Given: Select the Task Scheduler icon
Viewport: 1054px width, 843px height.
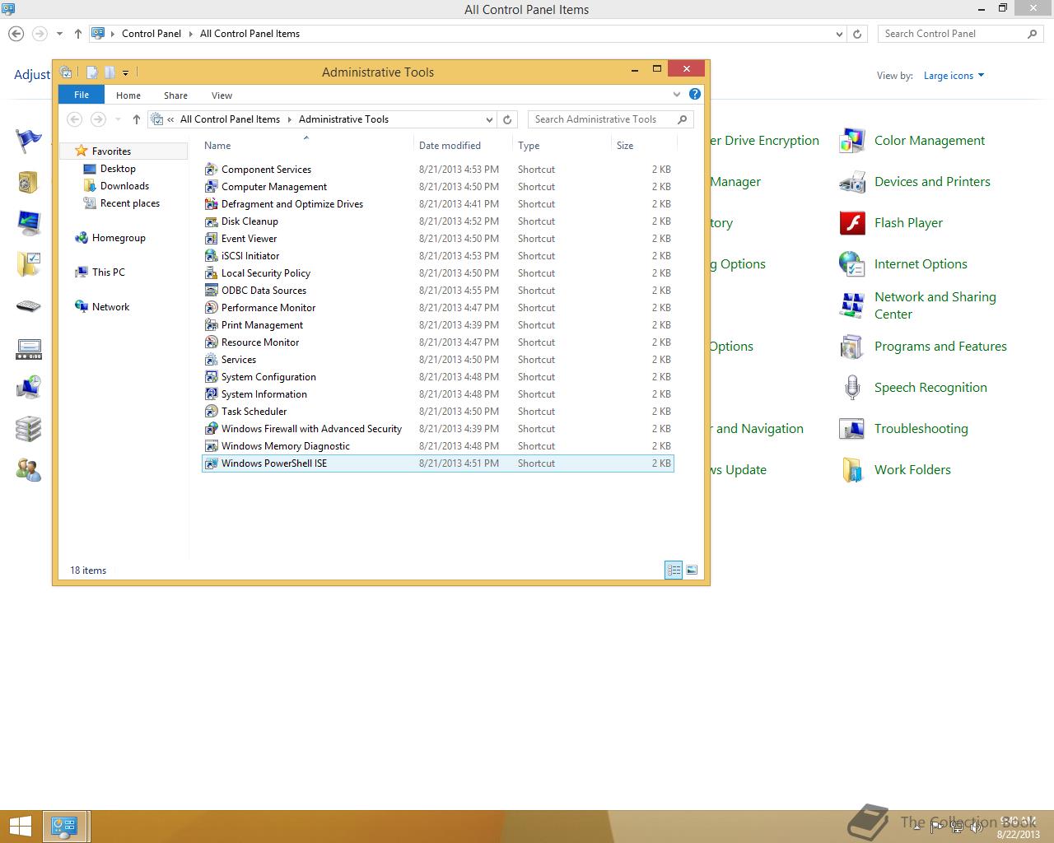Looking at the screenshot, I should (212, 412).
